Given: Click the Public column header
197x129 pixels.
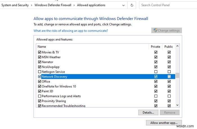Looking at the screenshot, I should point(169,47).
